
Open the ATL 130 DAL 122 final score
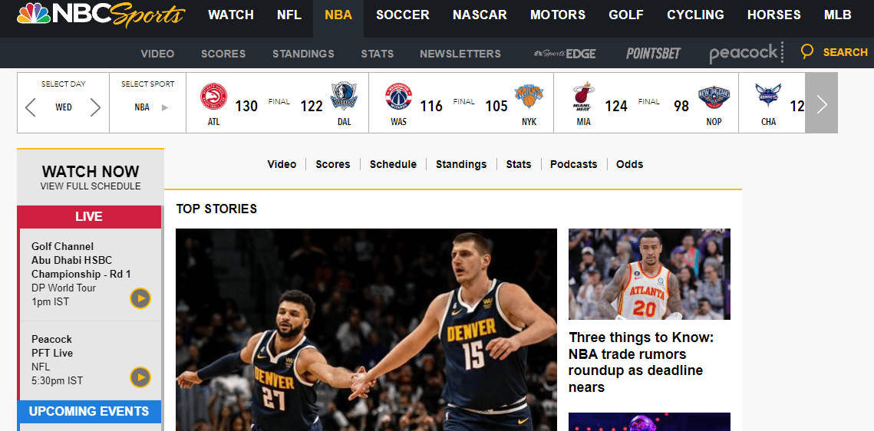[x=277, y=103]
